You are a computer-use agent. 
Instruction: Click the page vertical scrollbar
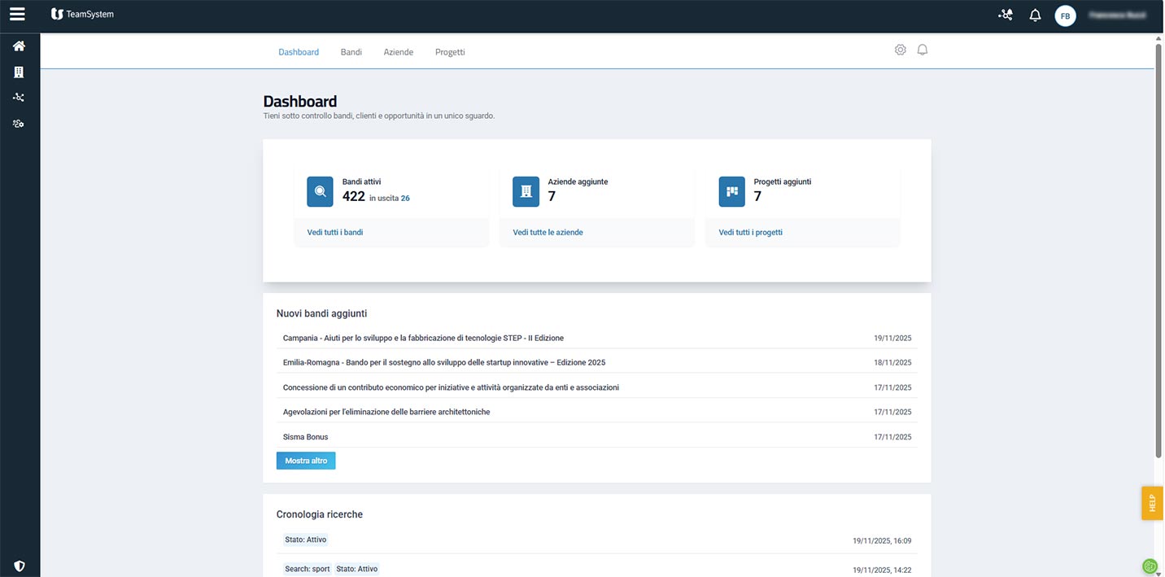click(1158, 244)
